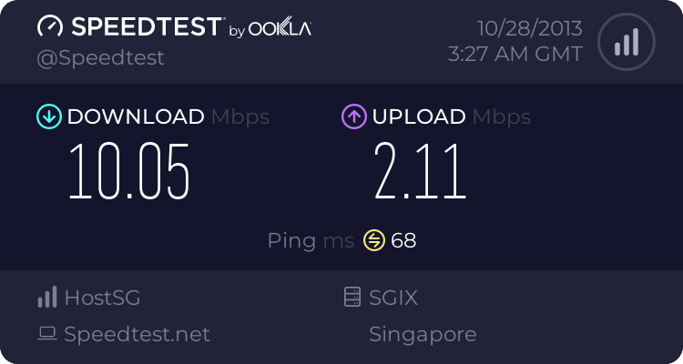Click the purple upload arrow icon

[x=354, y=116]
